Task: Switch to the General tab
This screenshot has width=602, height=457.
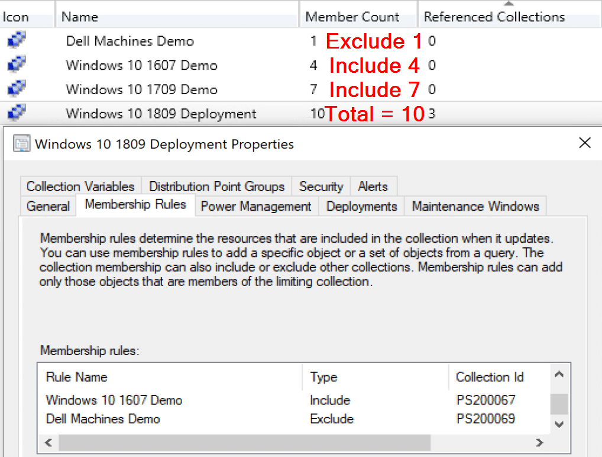Action: tap(48, 206)
